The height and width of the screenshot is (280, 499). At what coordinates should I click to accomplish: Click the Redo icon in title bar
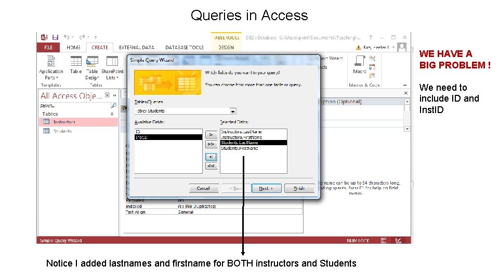pos(82,37)
